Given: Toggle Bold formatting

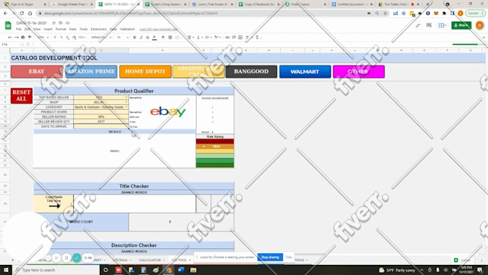Looking at the screenshot, I should [134, 37].
